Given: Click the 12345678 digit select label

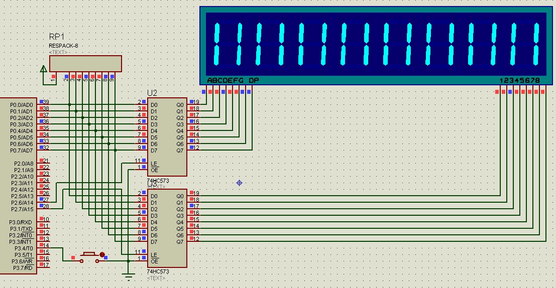Looking at the screenshot, I should click(x=520, y=80).
